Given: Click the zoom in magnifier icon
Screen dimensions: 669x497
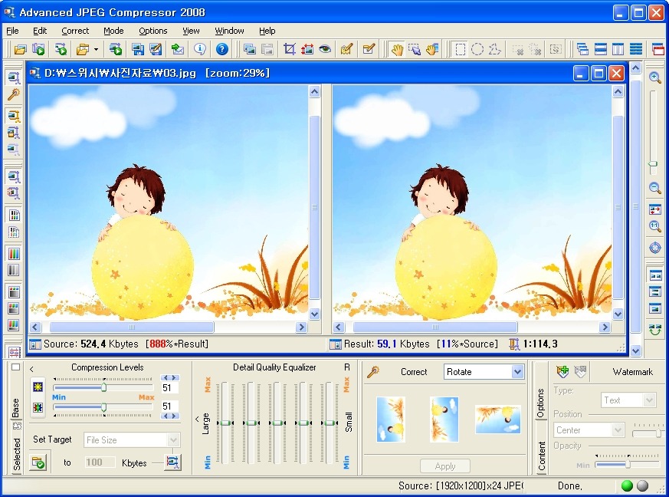Looking at the screenshot, I should pos(654,77).
